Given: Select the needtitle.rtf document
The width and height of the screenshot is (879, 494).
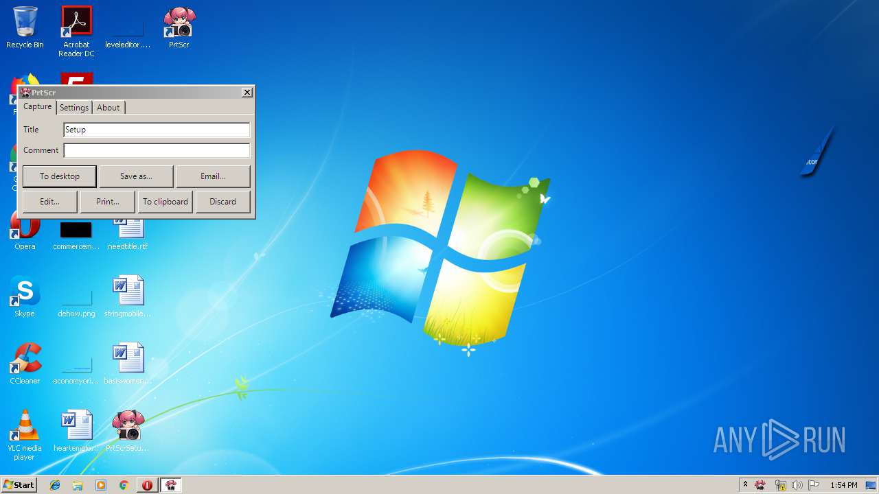Looking at the screenshot, I should [x=128, y=233].
